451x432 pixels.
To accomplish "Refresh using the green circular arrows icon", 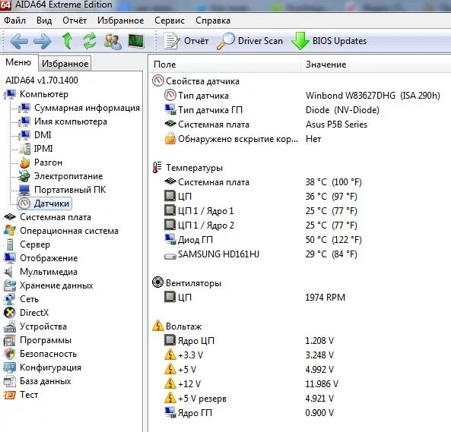I will pos(90,41).
